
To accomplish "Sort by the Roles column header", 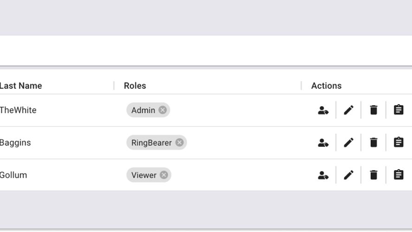I will [135, 86].
